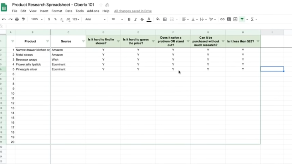Open the zoom level dropdown
The height and width of the screenshot is (164, 292).
point(37,19)
